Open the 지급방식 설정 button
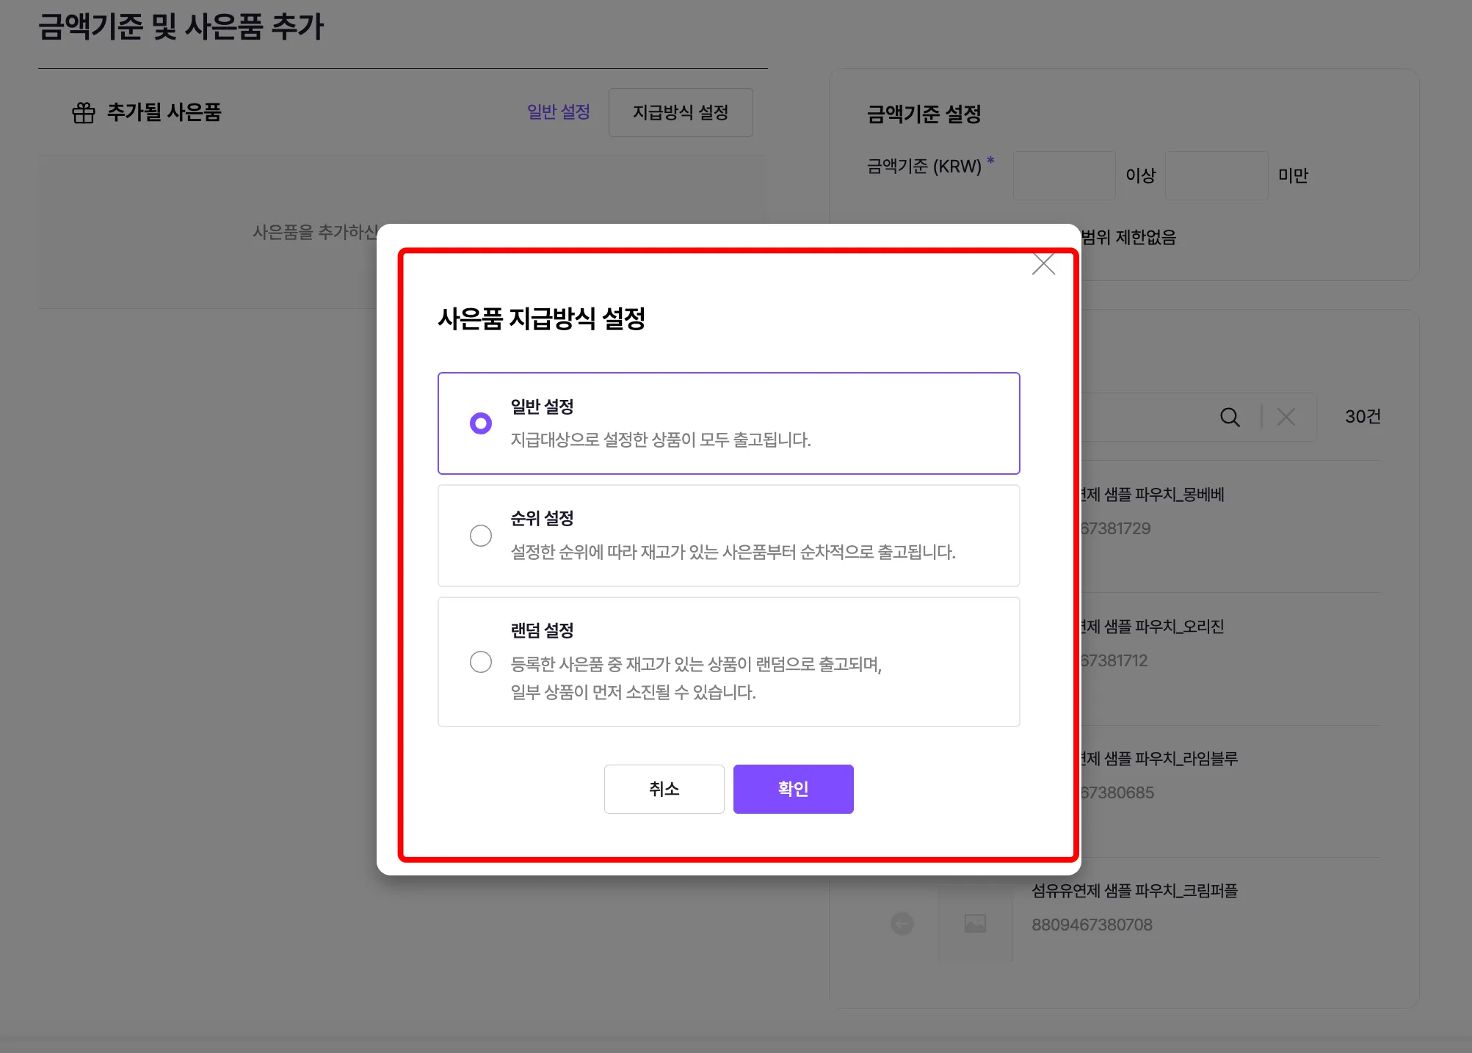The image size is (1472, 1053). tap(681, 112)
